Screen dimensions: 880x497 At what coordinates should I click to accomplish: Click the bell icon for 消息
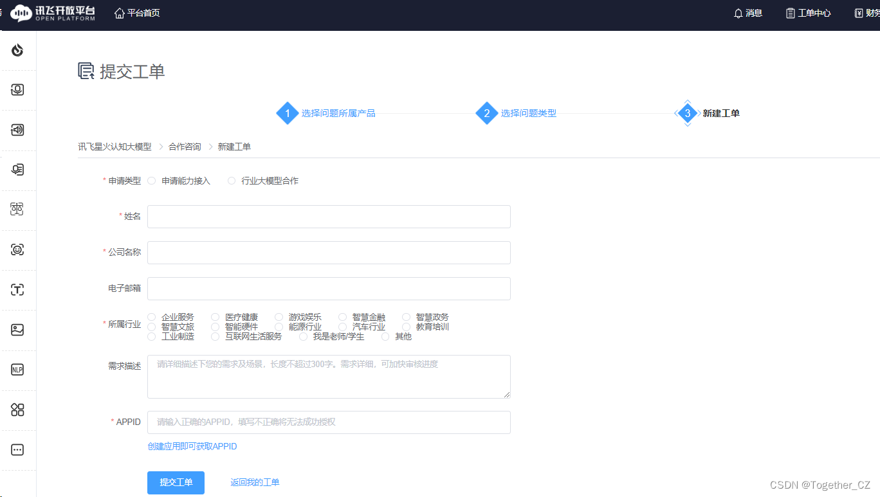coord(738,13)
